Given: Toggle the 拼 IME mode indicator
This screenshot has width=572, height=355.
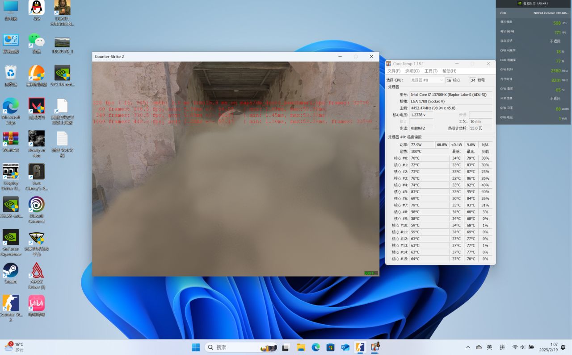Looking at the screenshot, I should coord(502,347).
